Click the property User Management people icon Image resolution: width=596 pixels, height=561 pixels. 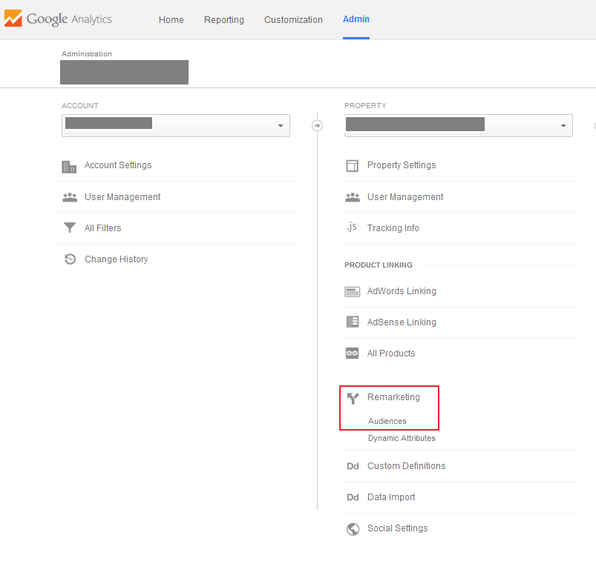point(353,197)
